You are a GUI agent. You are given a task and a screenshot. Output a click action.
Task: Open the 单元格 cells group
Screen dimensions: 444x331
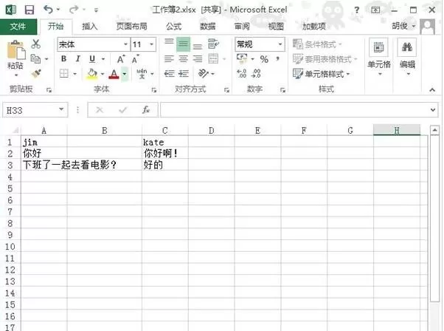pyautogui.click(x=379, y=57)
